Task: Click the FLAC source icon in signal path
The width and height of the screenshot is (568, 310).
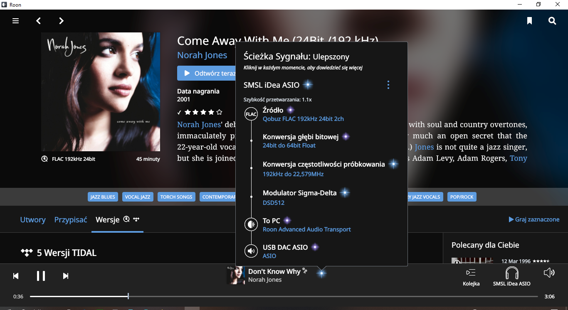Action: (x=251, y=114)
